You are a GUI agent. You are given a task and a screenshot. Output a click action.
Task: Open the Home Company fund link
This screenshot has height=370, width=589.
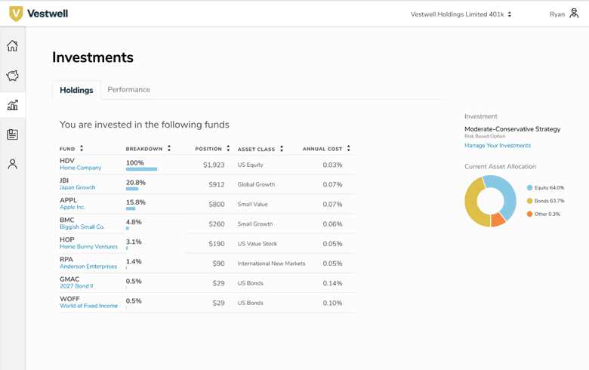80,168
